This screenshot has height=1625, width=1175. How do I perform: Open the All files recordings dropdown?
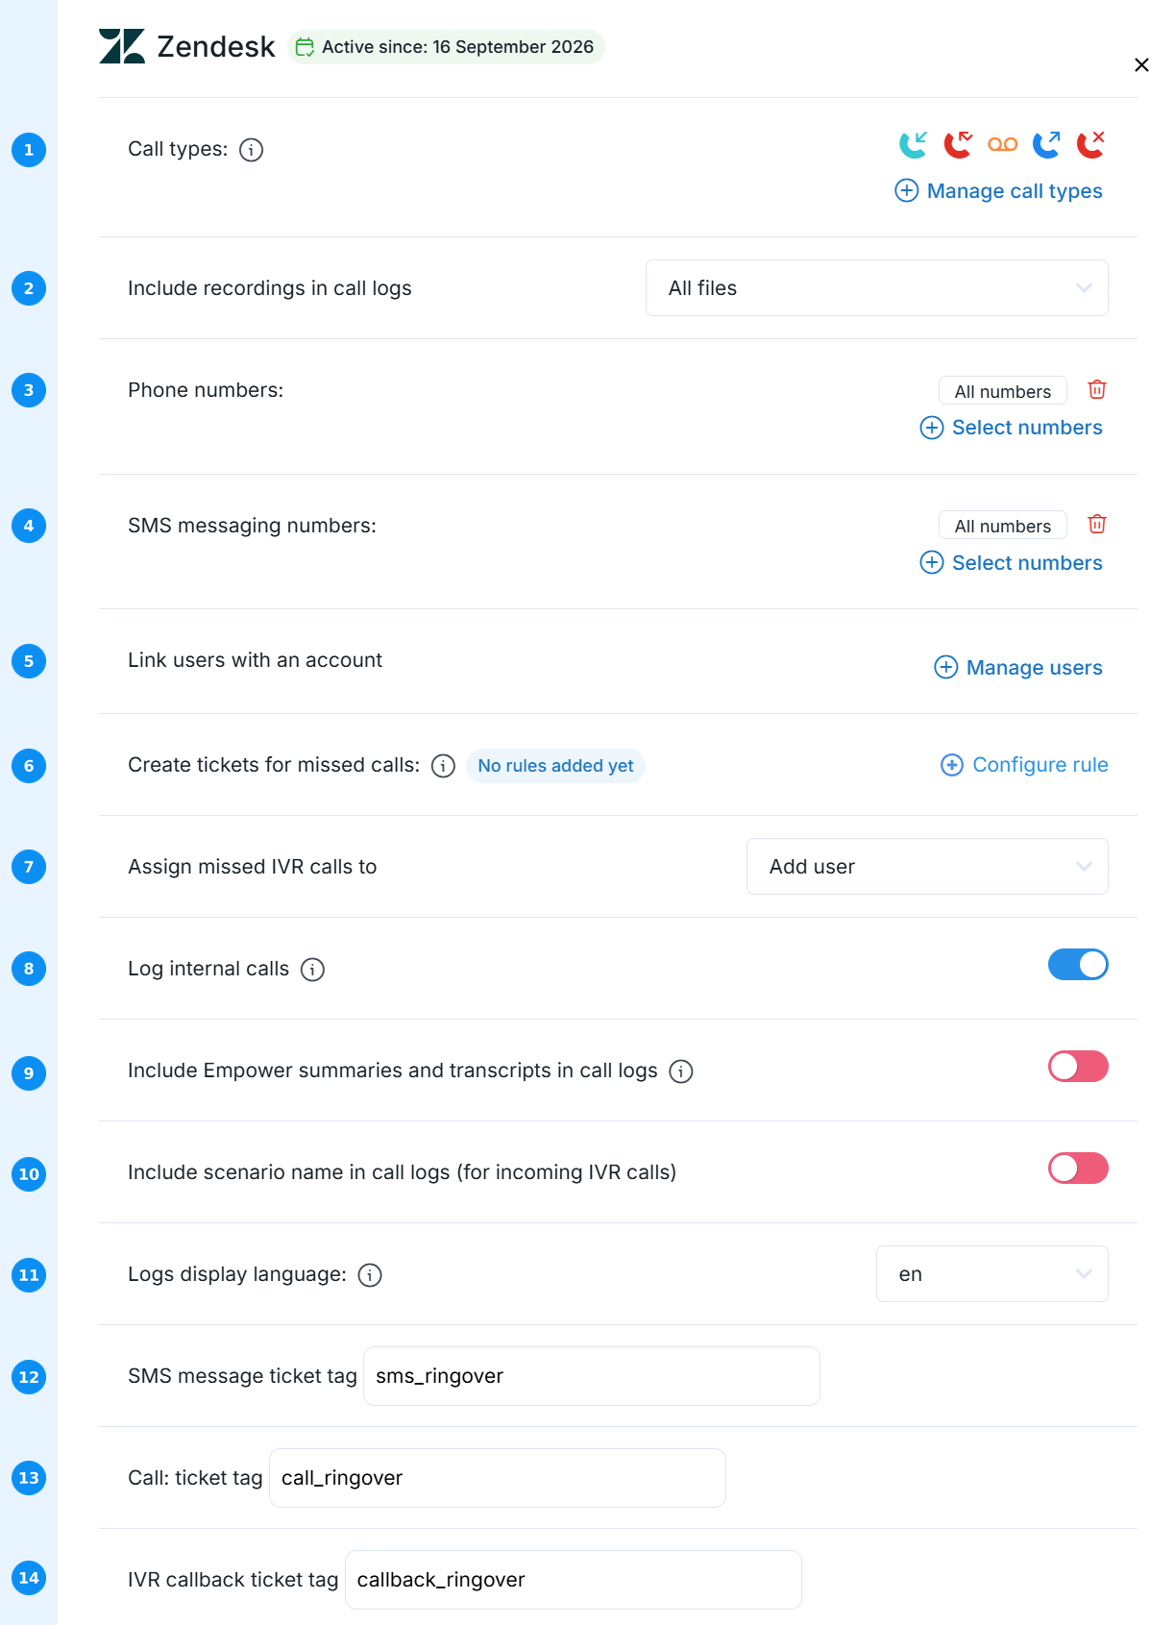tap(877, 288)
